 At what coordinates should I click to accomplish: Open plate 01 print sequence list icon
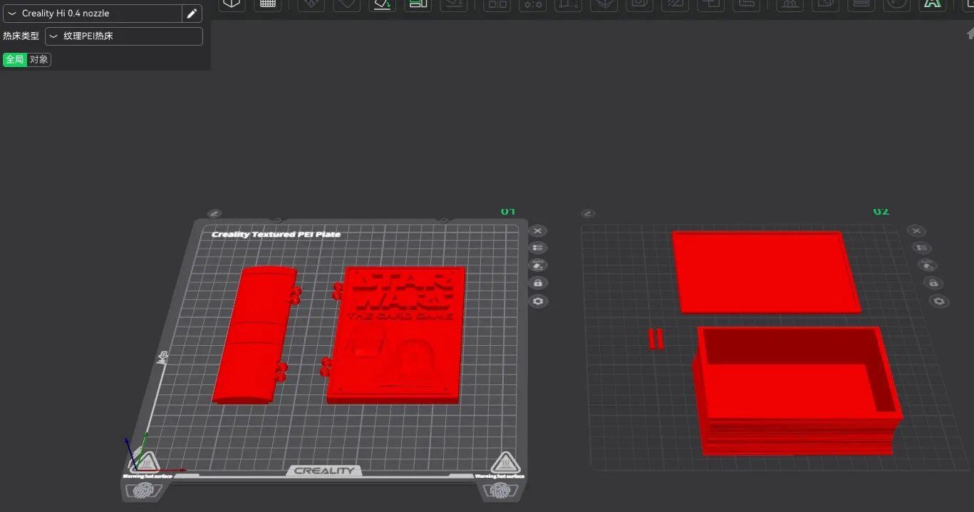coord(538,248)
